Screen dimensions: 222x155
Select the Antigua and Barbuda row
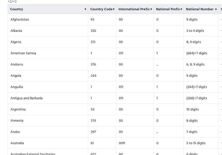pyautogui.click(x=26, y=98)
